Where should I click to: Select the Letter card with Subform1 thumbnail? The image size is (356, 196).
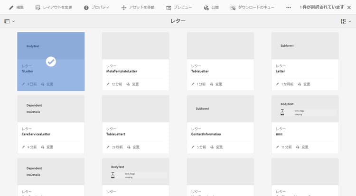[x=305, y=46]
